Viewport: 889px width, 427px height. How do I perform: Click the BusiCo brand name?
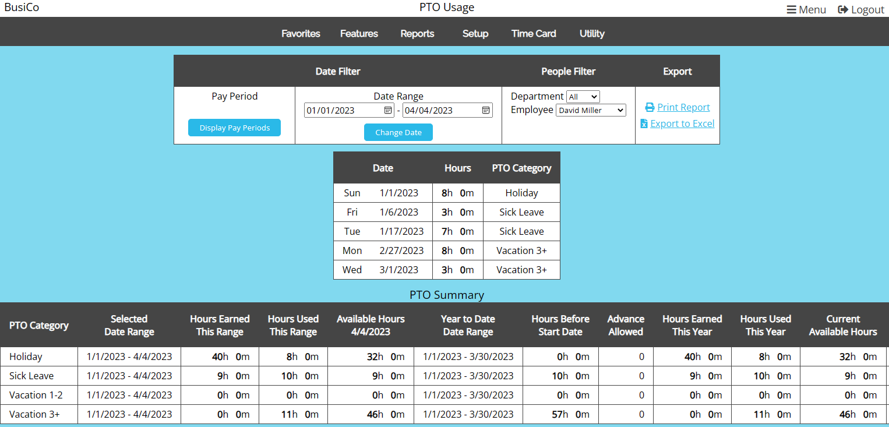22,8
